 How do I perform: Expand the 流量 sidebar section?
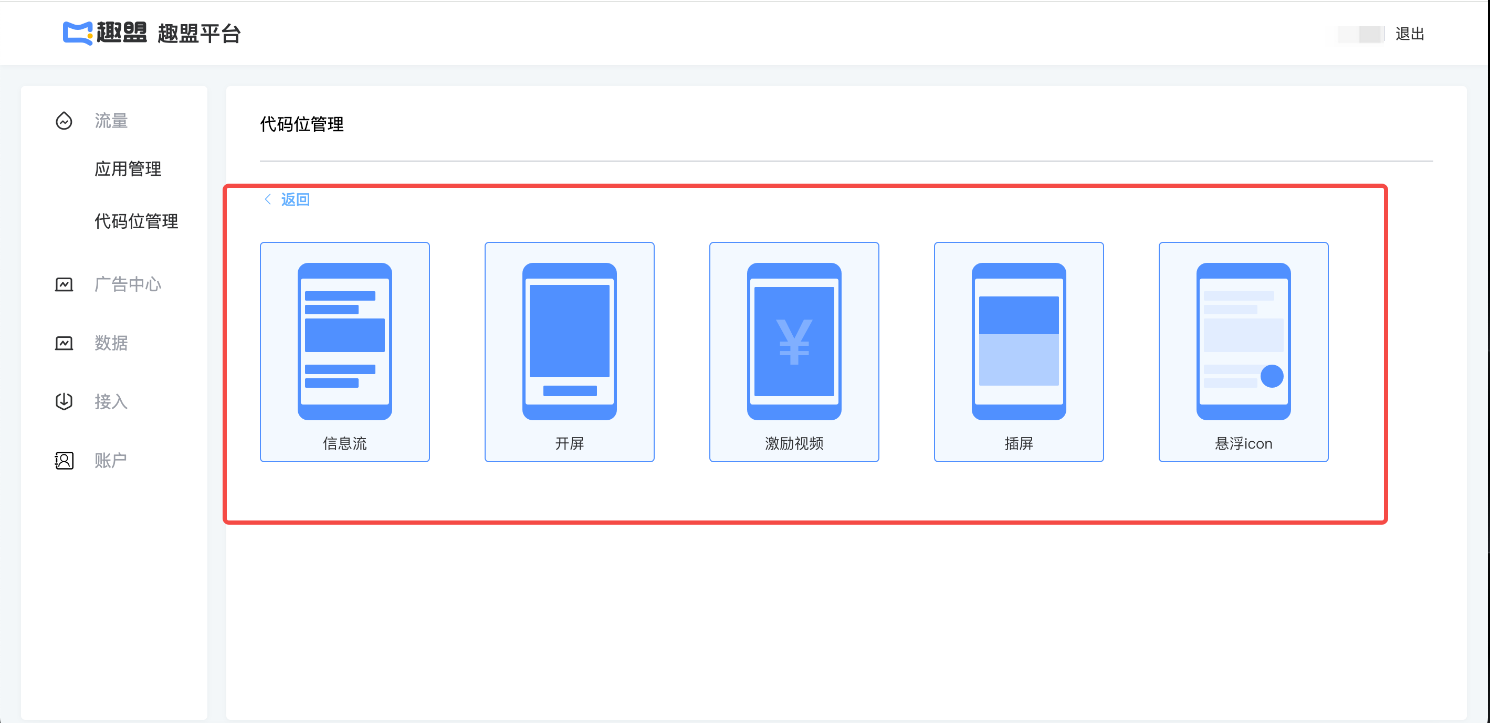pyautogui.click(x=111, y=121)
